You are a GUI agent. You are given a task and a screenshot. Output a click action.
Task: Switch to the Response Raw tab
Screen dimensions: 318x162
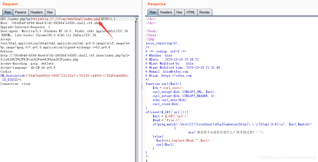153,12
